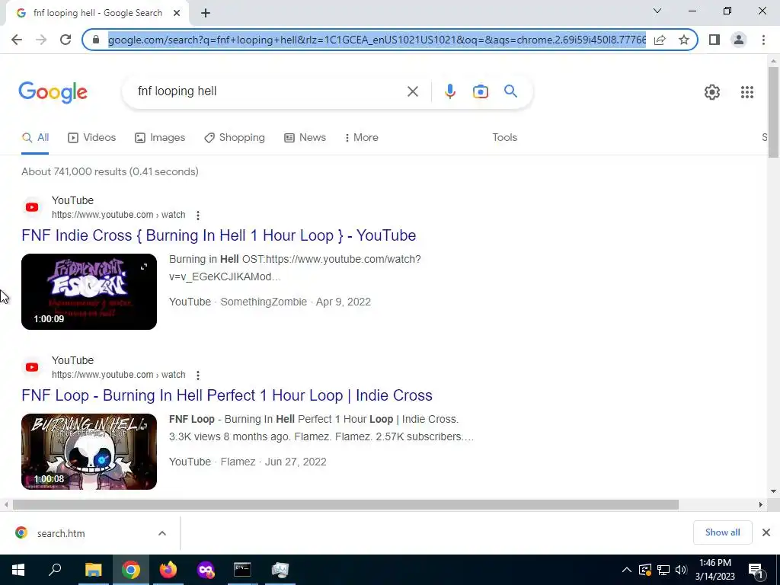Open the taskbar clock and date
Screen dimensions: 780x585
tap(714, 570)
